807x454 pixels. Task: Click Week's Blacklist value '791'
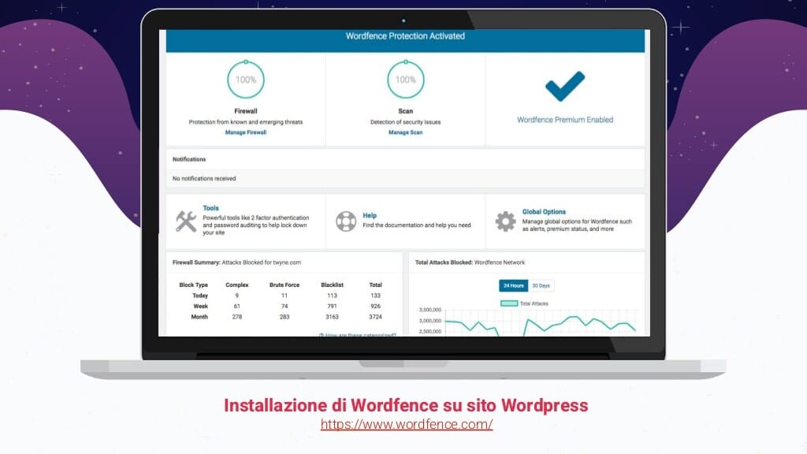(x=332, y=307)
